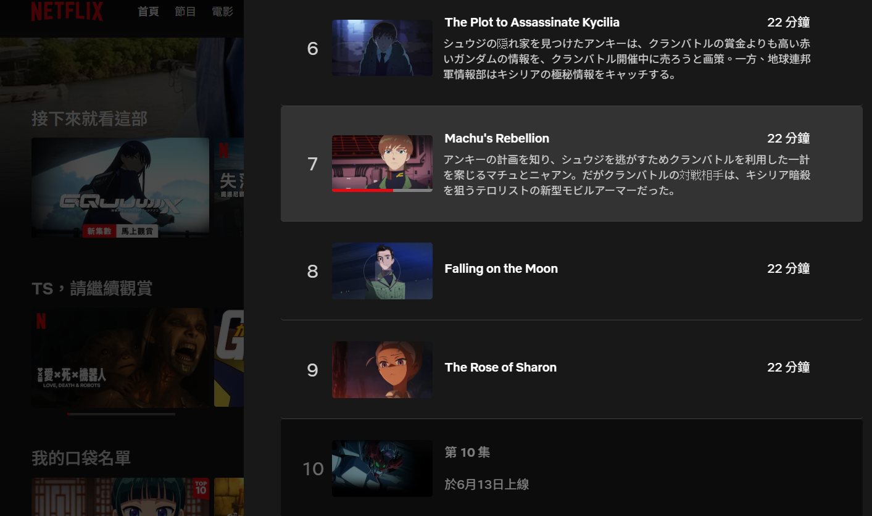Viewport: 872px width, 516px height.
Task: Open Machu's Rebellion episode thumbnail
Action: point(382,164)
